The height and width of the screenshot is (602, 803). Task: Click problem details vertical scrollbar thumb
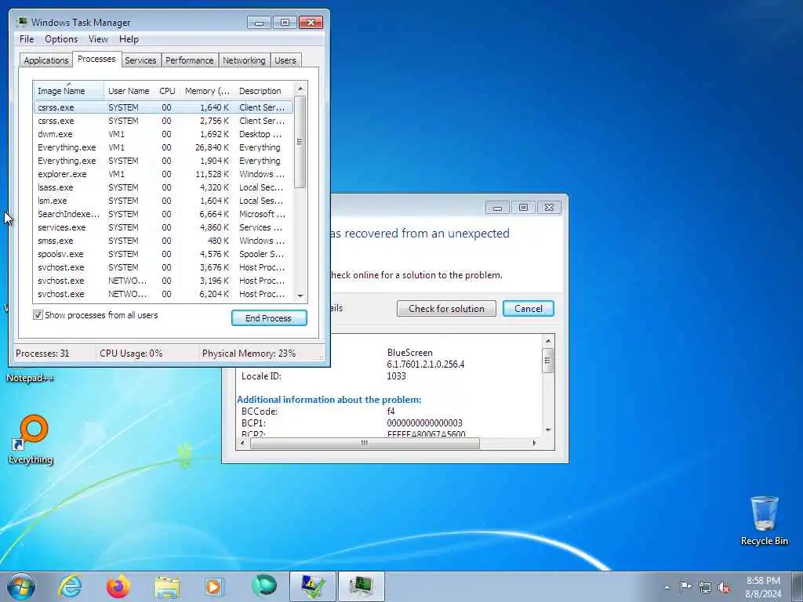coord(548,361)
